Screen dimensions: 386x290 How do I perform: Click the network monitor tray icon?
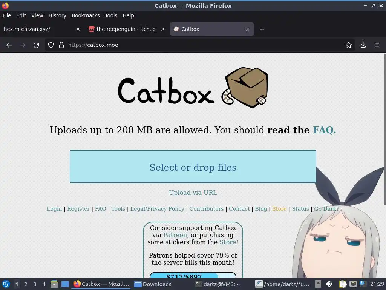tap(353, 284)
